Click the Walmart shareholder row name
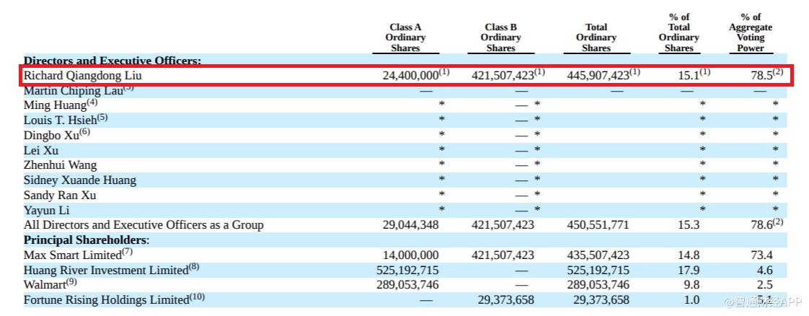This screenshot has width=809, height=316. [45, 285]
